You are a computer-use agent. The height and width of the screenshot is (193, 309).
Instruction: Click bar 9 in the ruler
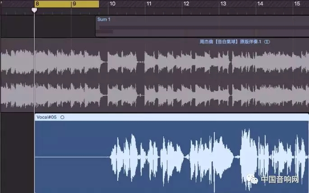tap(74, 4)
